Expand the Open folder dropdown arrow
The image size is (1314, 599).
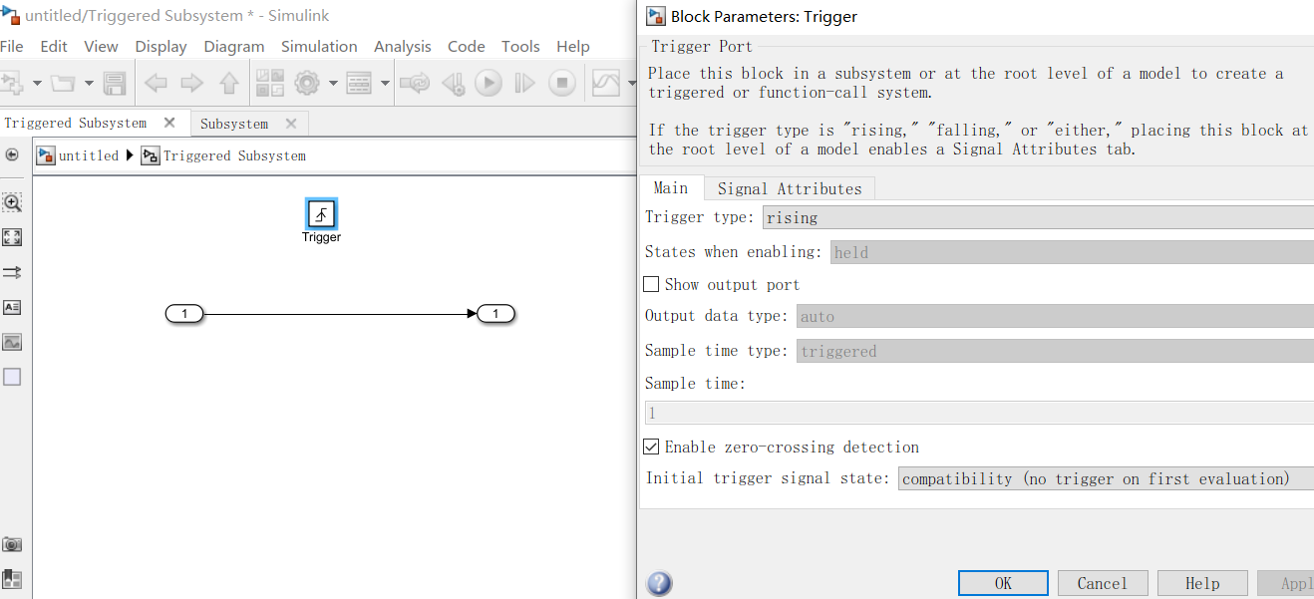point(89,84)
